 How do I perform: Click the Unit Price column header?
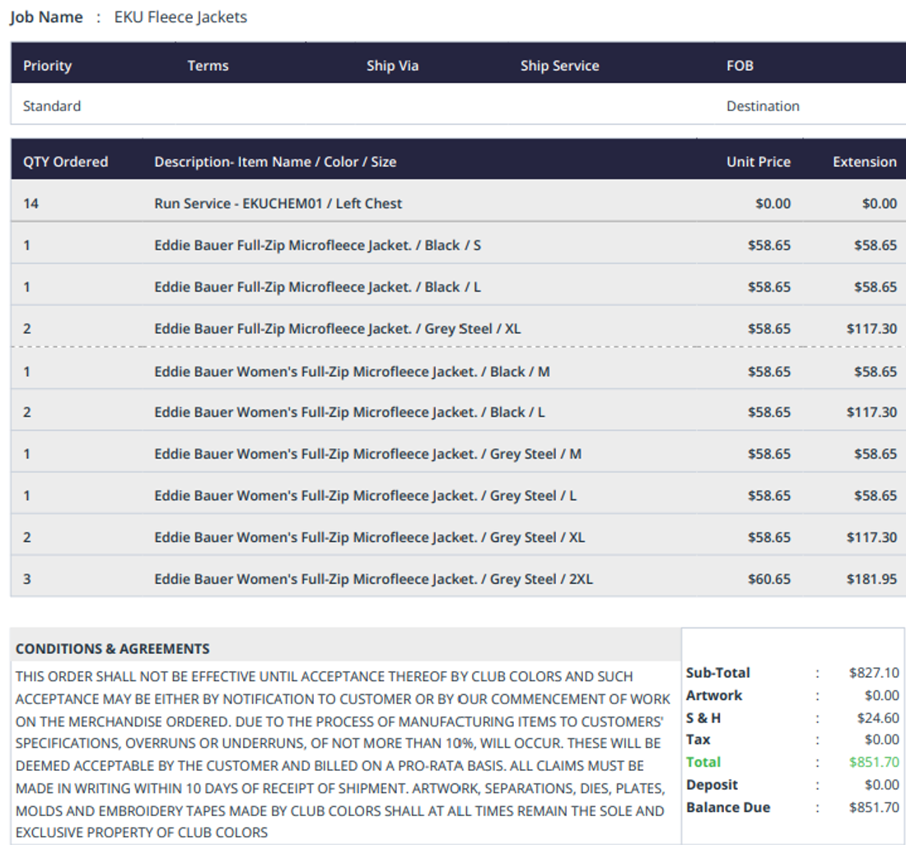pos(758,161)
